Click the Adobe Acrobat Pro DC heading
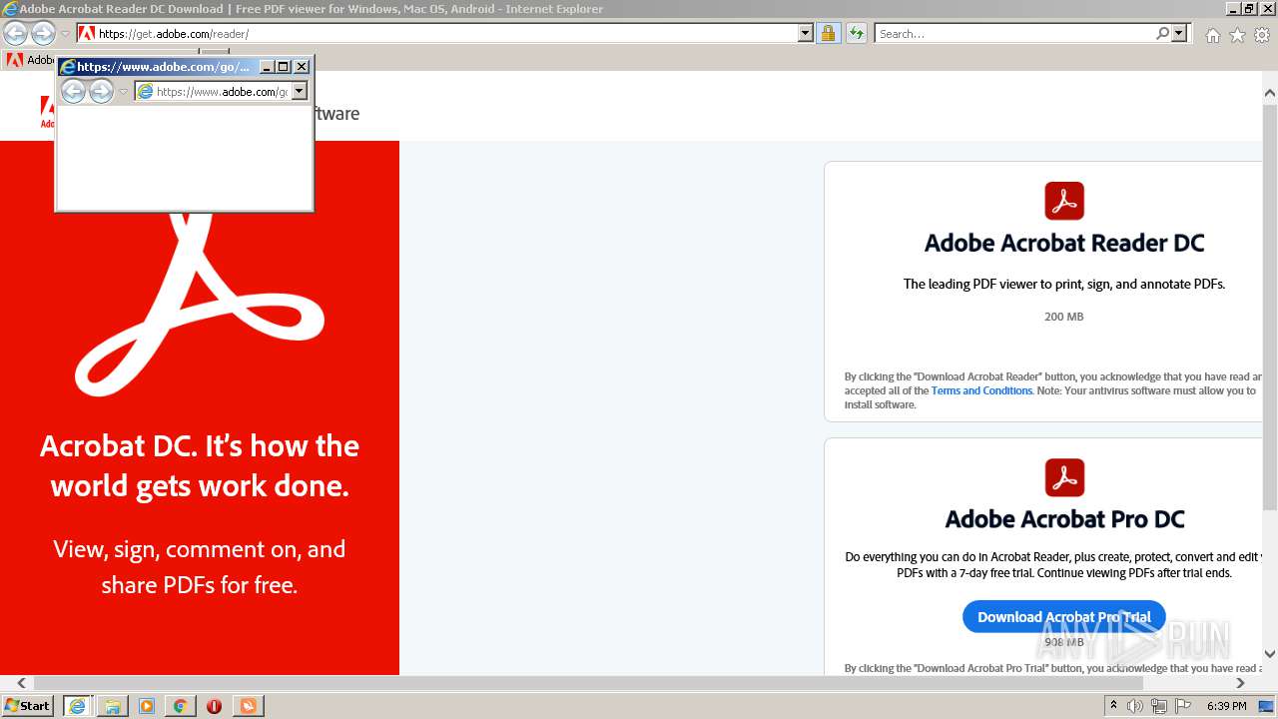This screenshot has height=719, width=1278. pyautogui.click(x=1064, y=519)
